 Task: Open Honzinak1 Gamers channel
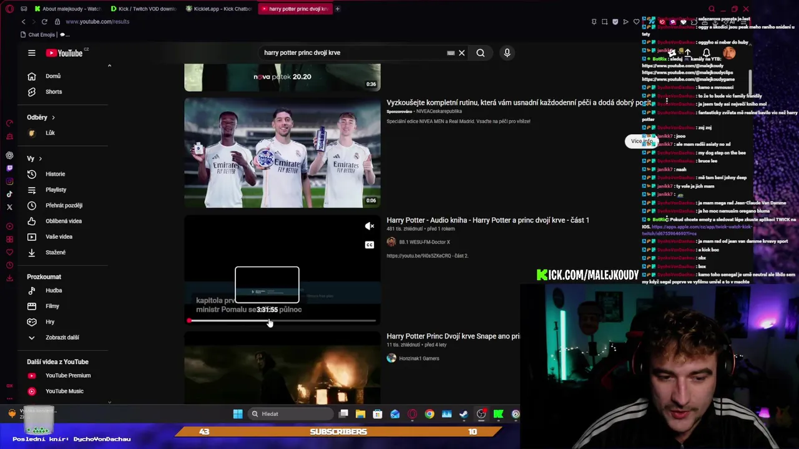(x=419, y=358)
